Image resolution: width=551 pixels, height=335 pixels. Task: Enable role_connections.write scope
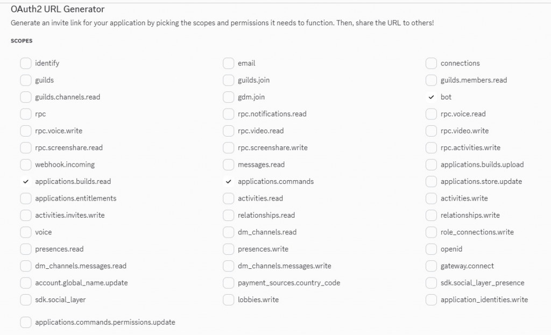click(431, 232)
